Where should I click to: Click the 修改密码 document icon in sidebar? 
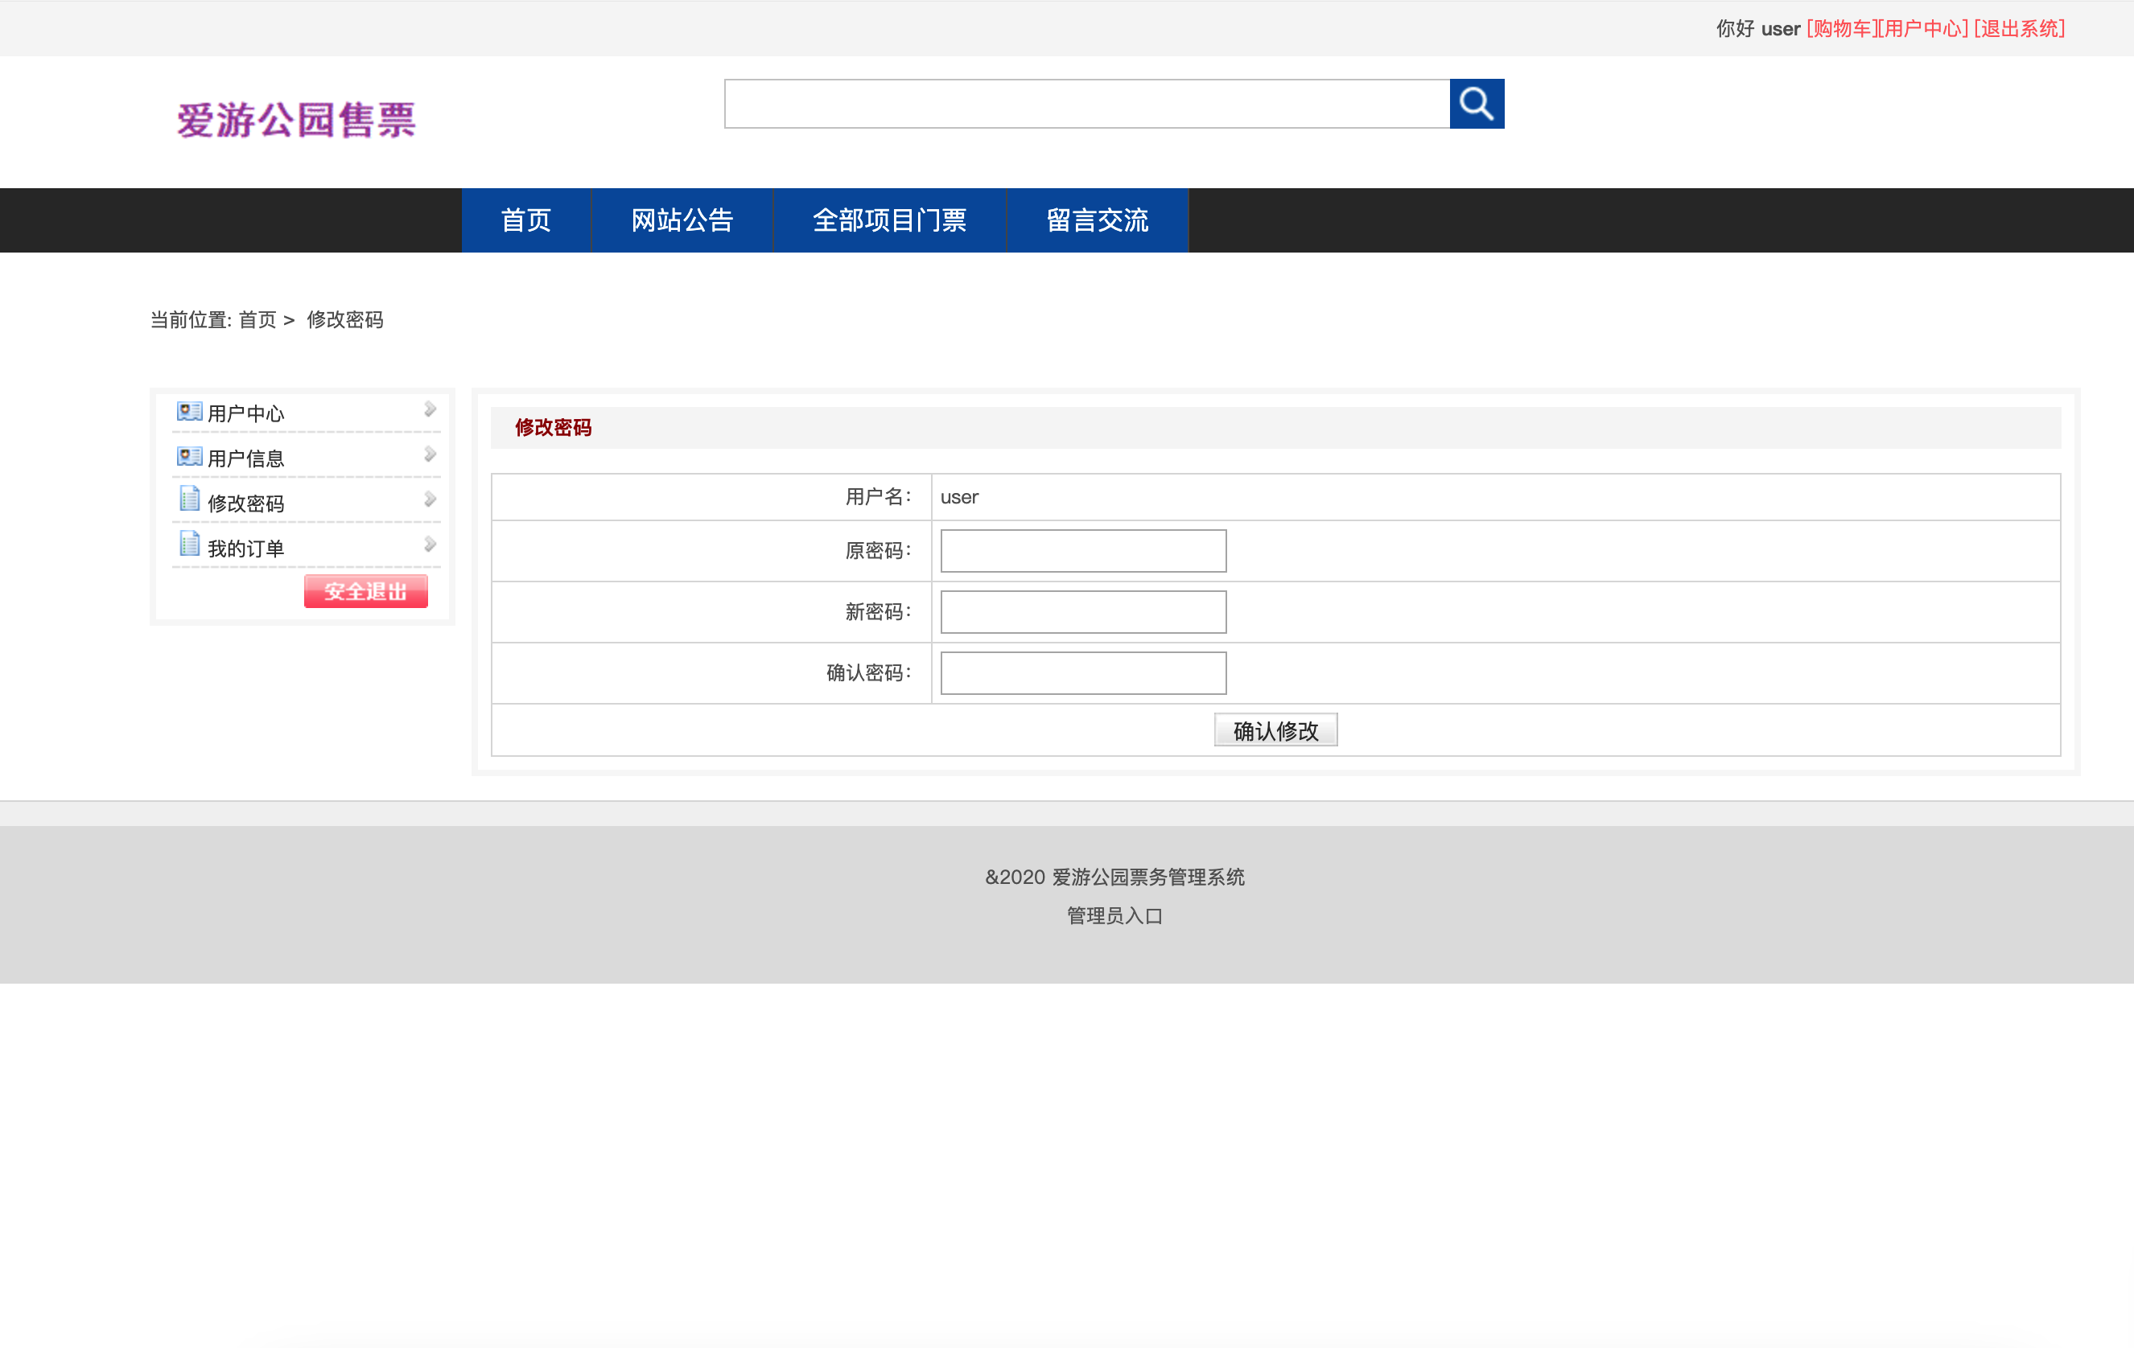pyautogui.click(x=189, y=499)
